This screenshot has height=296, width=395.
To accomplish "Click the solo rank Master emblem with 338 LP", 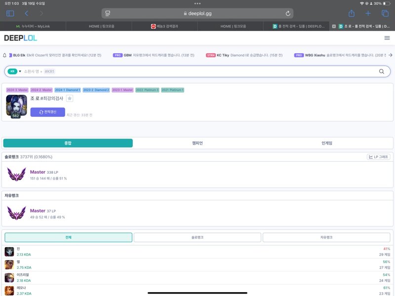I will (16, 175).
